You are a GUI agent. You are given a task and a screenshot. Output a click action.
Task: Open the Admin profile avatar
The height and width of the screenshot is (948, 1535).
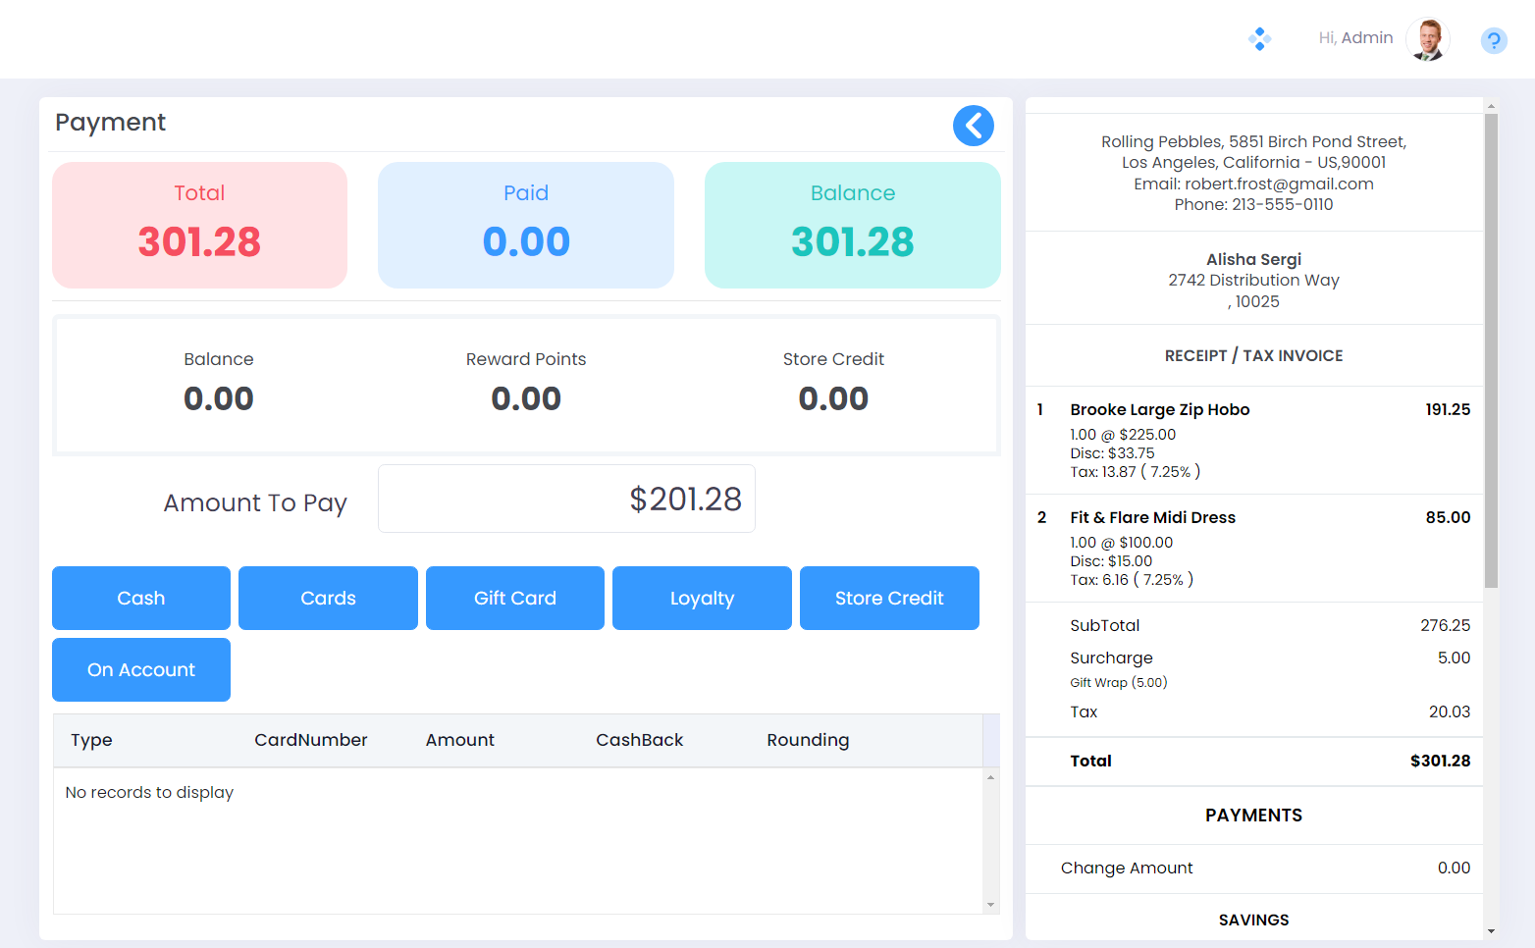(1427, 39)
